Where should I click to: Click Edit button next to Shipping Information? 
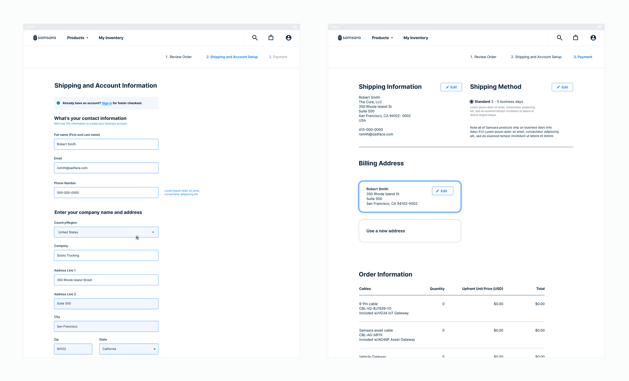[451, 87]
